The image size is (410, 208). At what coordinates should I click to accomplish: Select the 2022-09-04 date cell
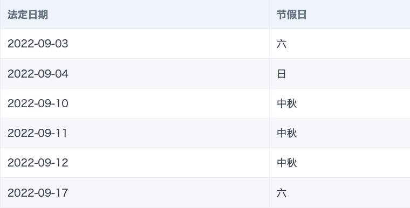tap(38, 74)
